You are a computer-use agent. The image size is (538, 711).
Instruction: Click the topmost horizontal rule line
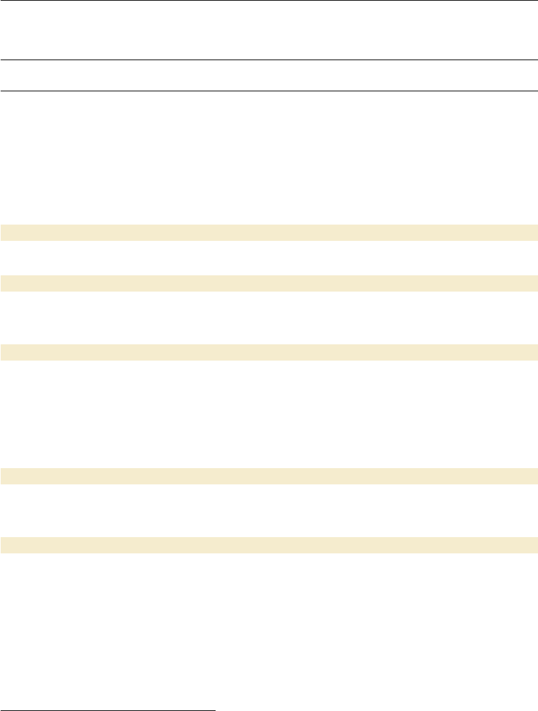(269, 1)
